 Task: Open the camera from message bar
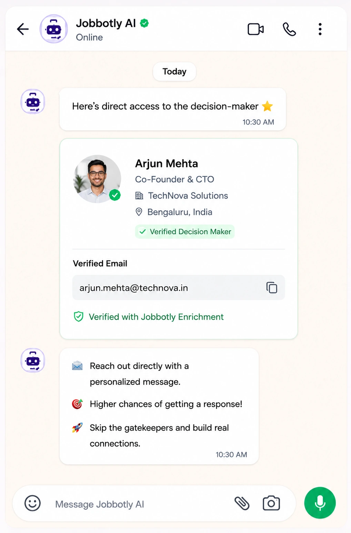click(x=271, y=503)
